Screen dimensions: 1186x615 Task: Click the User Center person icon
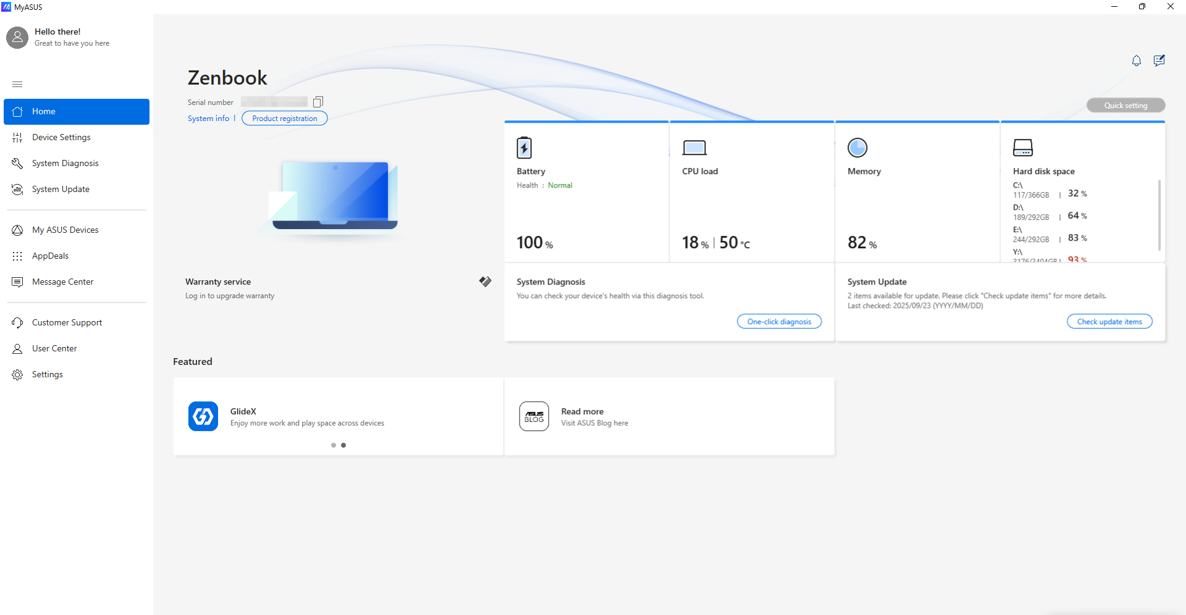(17, 348)
